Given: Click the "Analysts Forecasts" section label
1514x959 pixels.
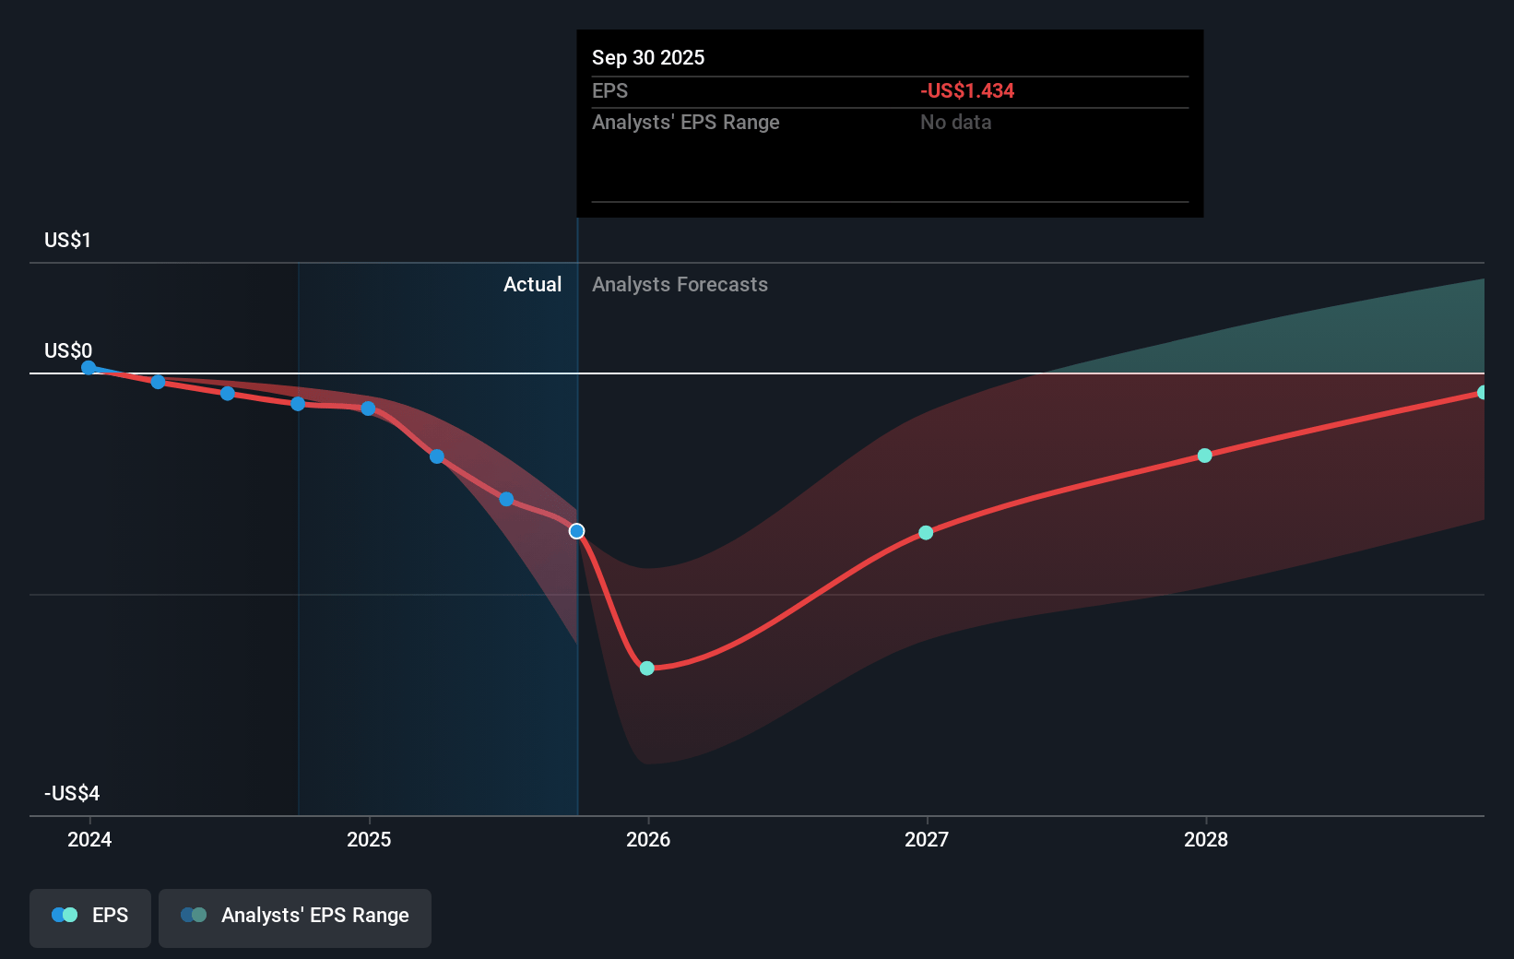Looking at the screenshot, I should 680,285.
